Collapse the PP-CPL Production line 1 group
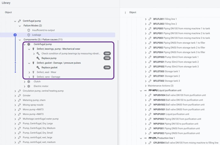 pos(141,138)
